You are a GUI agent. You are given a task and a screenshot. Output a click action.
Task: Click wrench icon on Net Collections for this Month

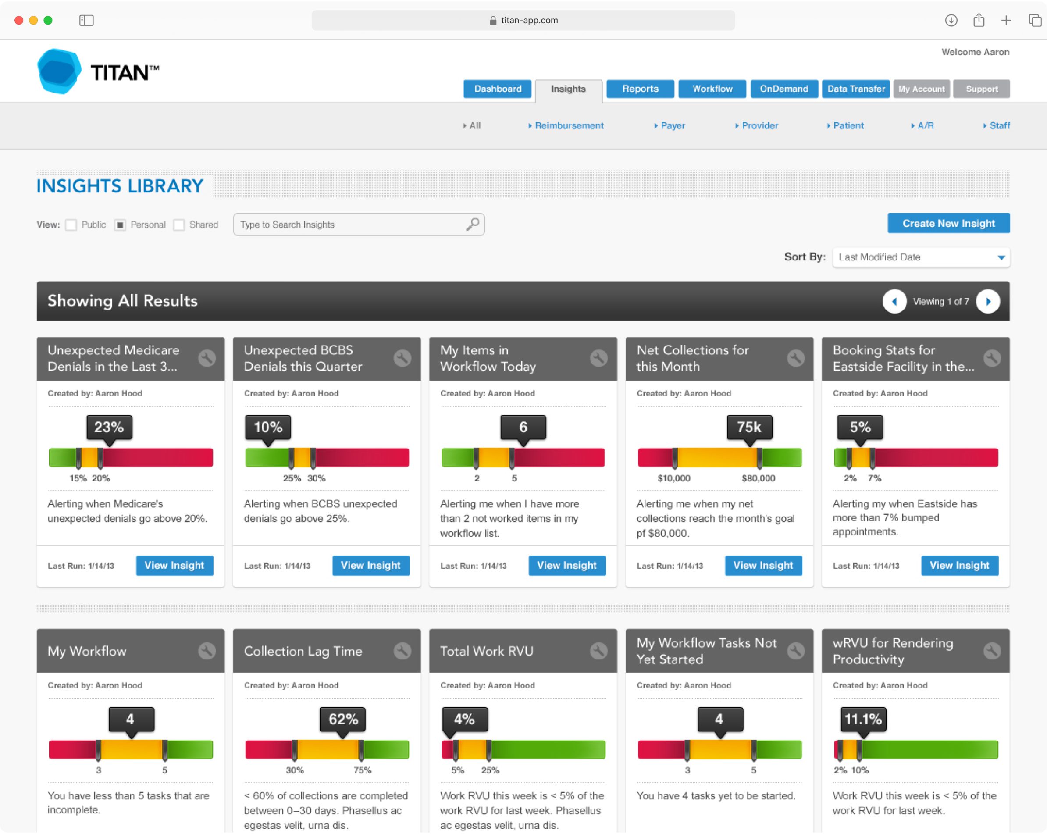pos(795,359)
